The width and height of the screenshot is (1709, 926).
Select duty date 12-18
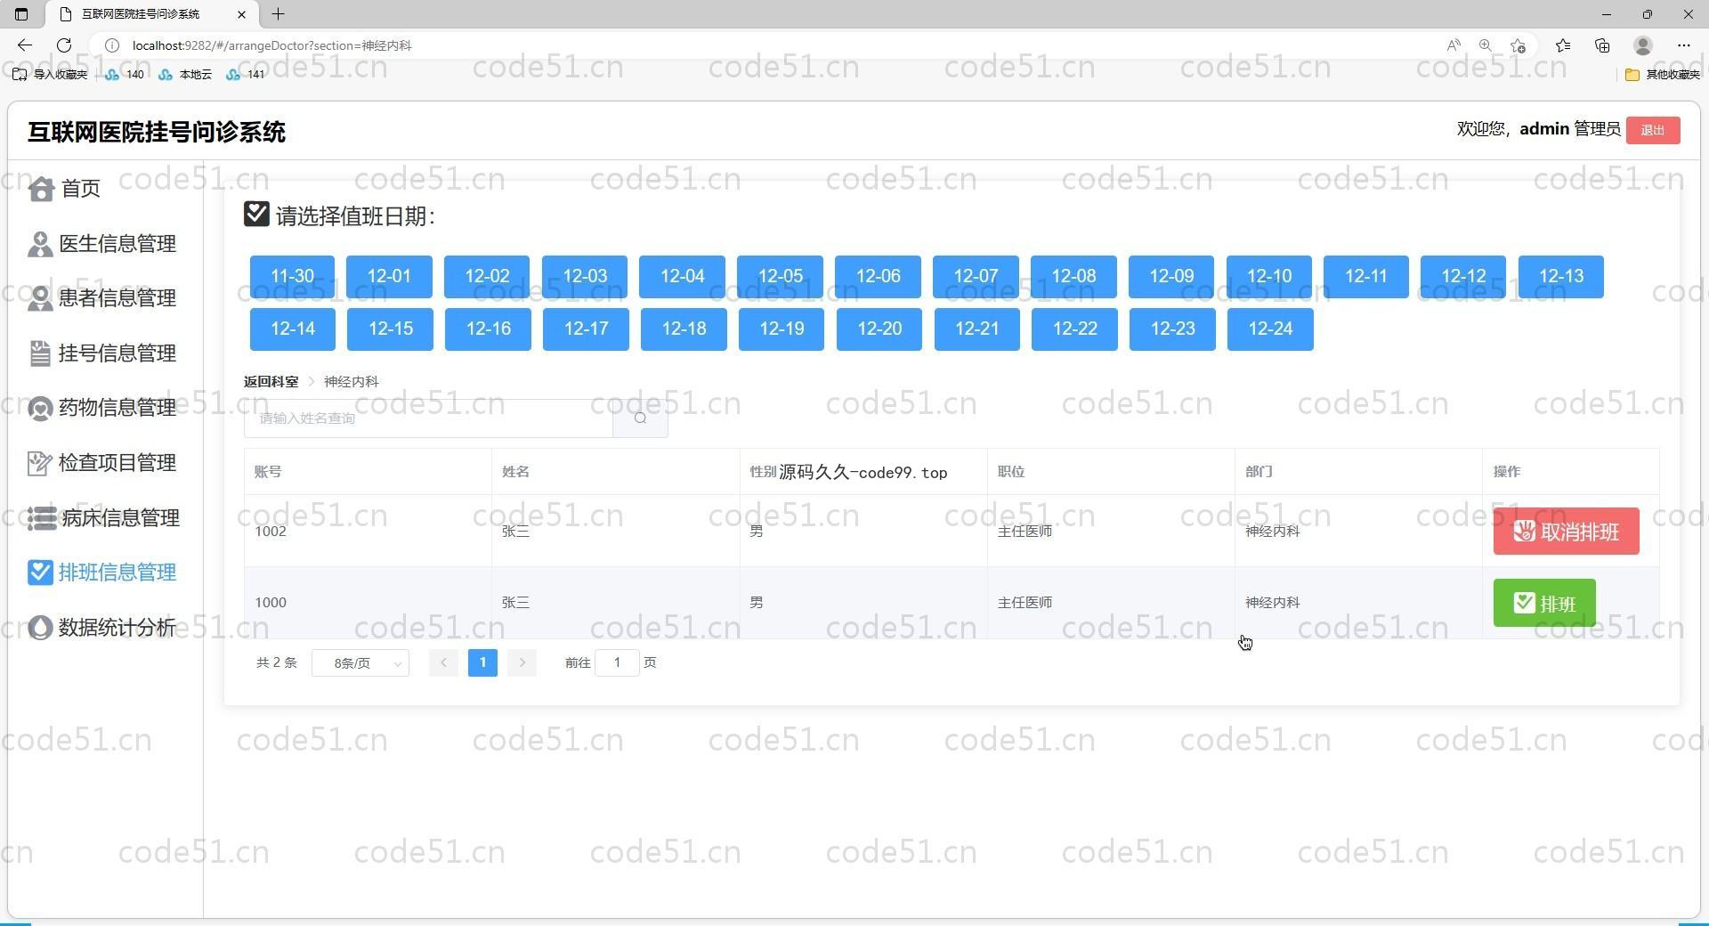pyautogui.click(x=684, y=329)
